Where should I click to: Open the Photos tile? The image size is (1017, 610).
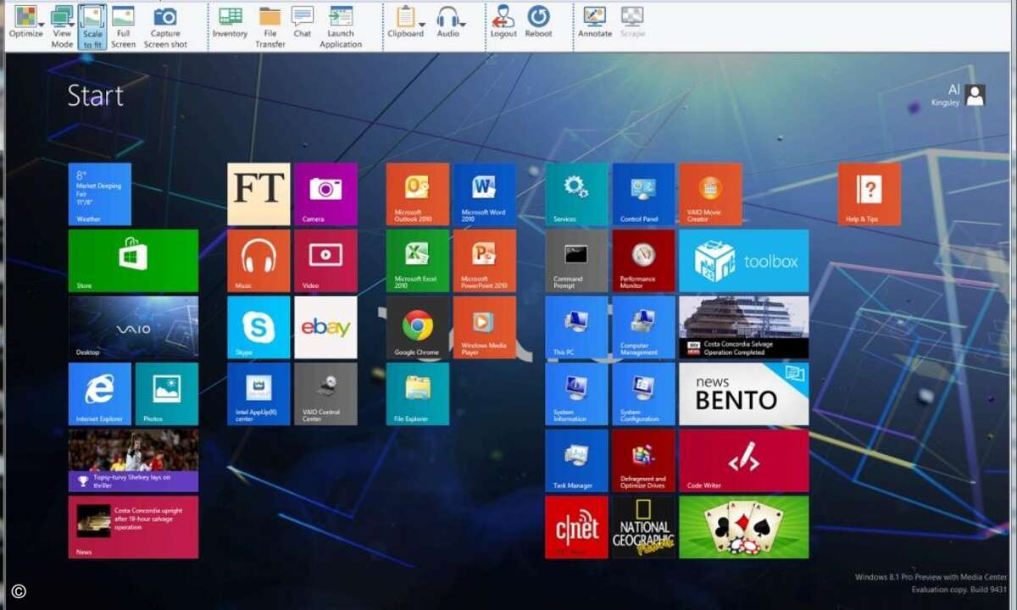(x=167, y=394)
